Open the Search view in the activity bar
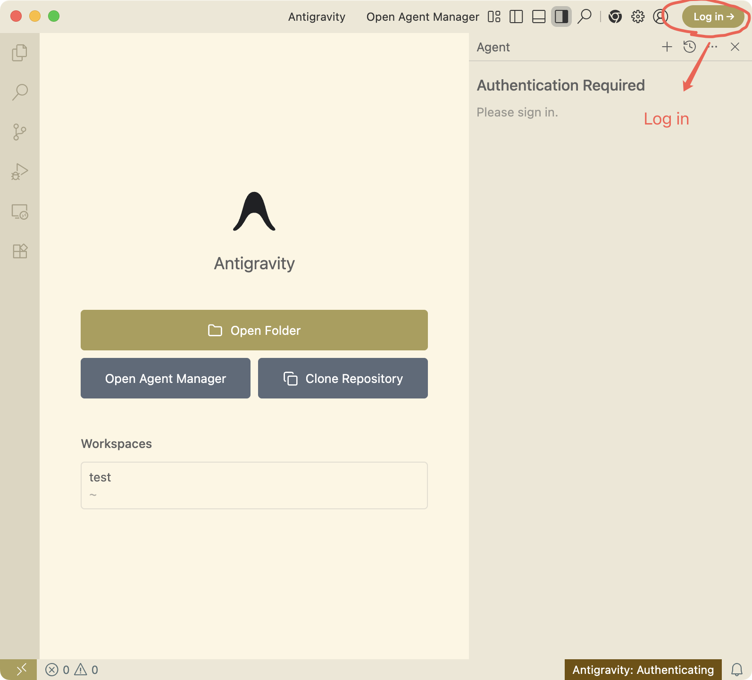752x680 pixels. 19,92
